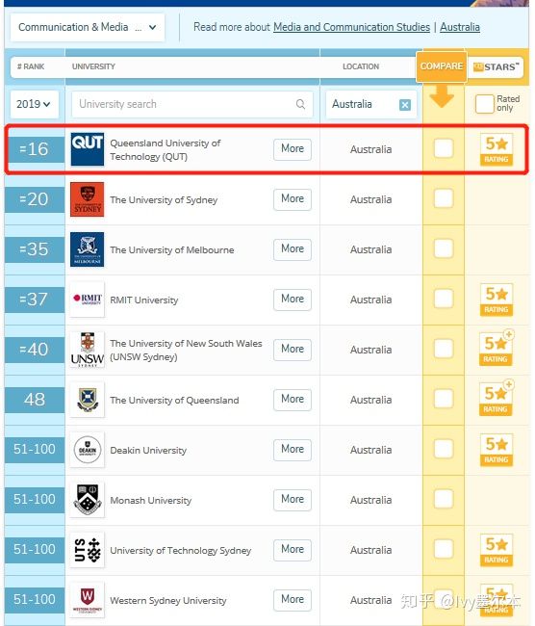Click the Monash University crest
The width and height of the screenshot is (535, 626).
pos(87,500)
